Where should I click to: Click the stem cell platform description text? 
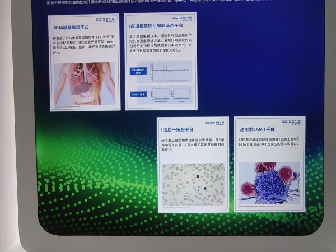tap(193, 145)
